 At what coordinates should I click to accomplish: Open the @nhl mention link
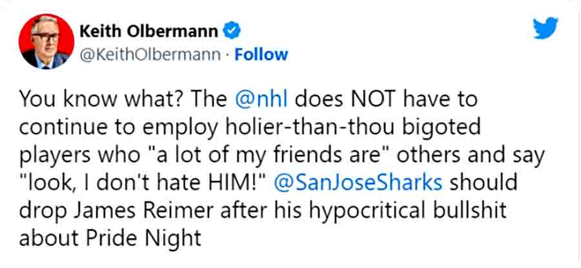tap(263, 99)
